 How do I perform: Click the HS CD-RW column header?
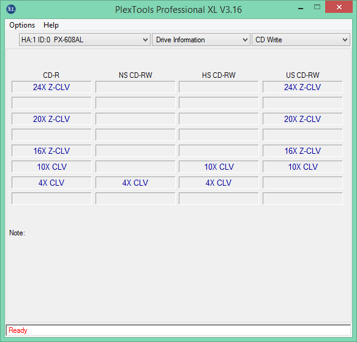219,75
